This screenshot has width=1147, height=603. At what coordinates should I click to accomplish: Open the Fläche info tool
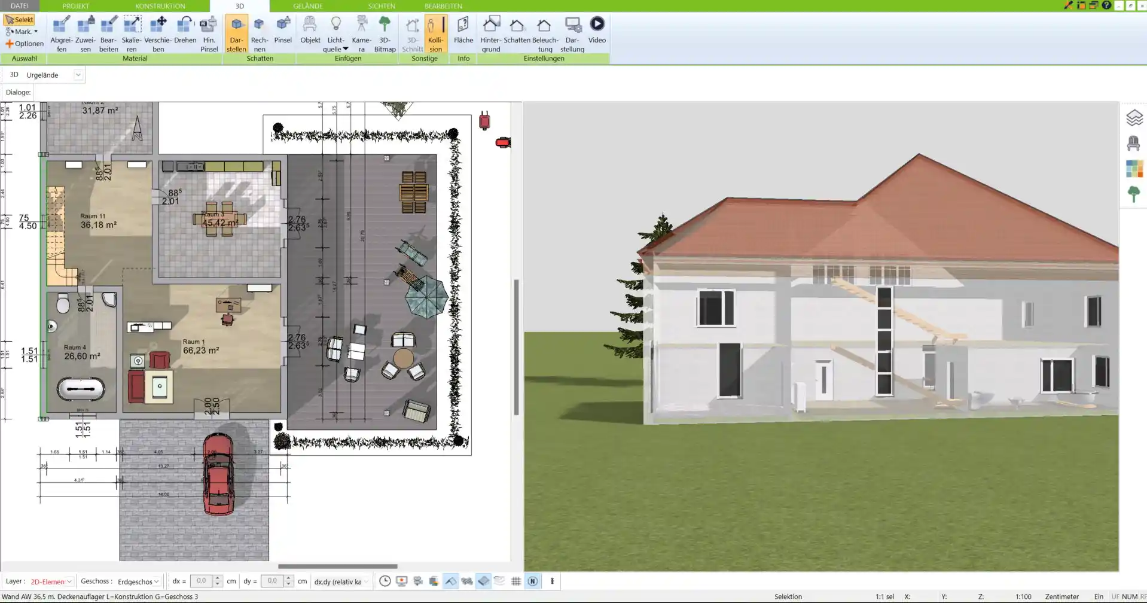pyautogui.click(x=463, y=30)
